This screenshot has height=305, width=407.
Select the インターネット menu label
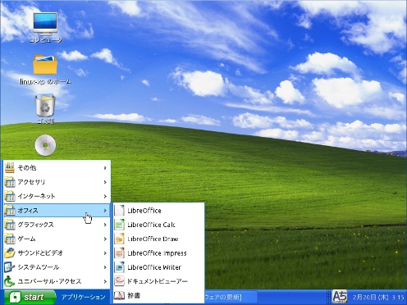(36, 196)
